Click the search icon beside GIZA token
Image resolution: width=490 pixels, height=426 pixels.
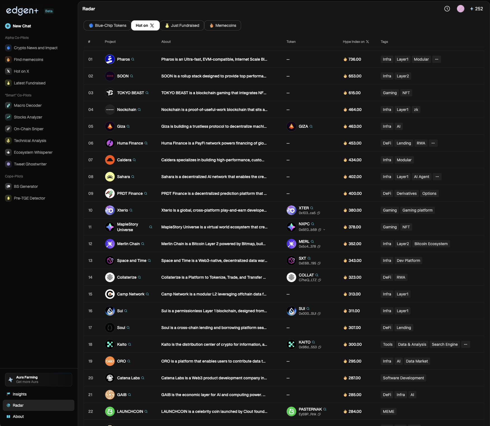[x=311, y=126]
